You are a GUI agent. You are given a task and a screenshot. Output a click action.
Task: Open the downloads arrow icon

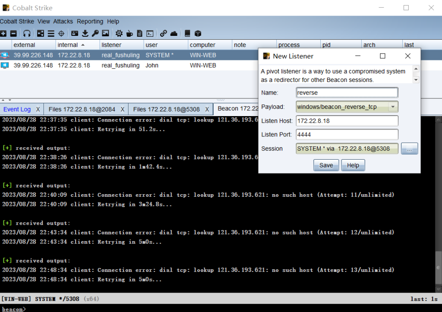[x=85, y=33]
